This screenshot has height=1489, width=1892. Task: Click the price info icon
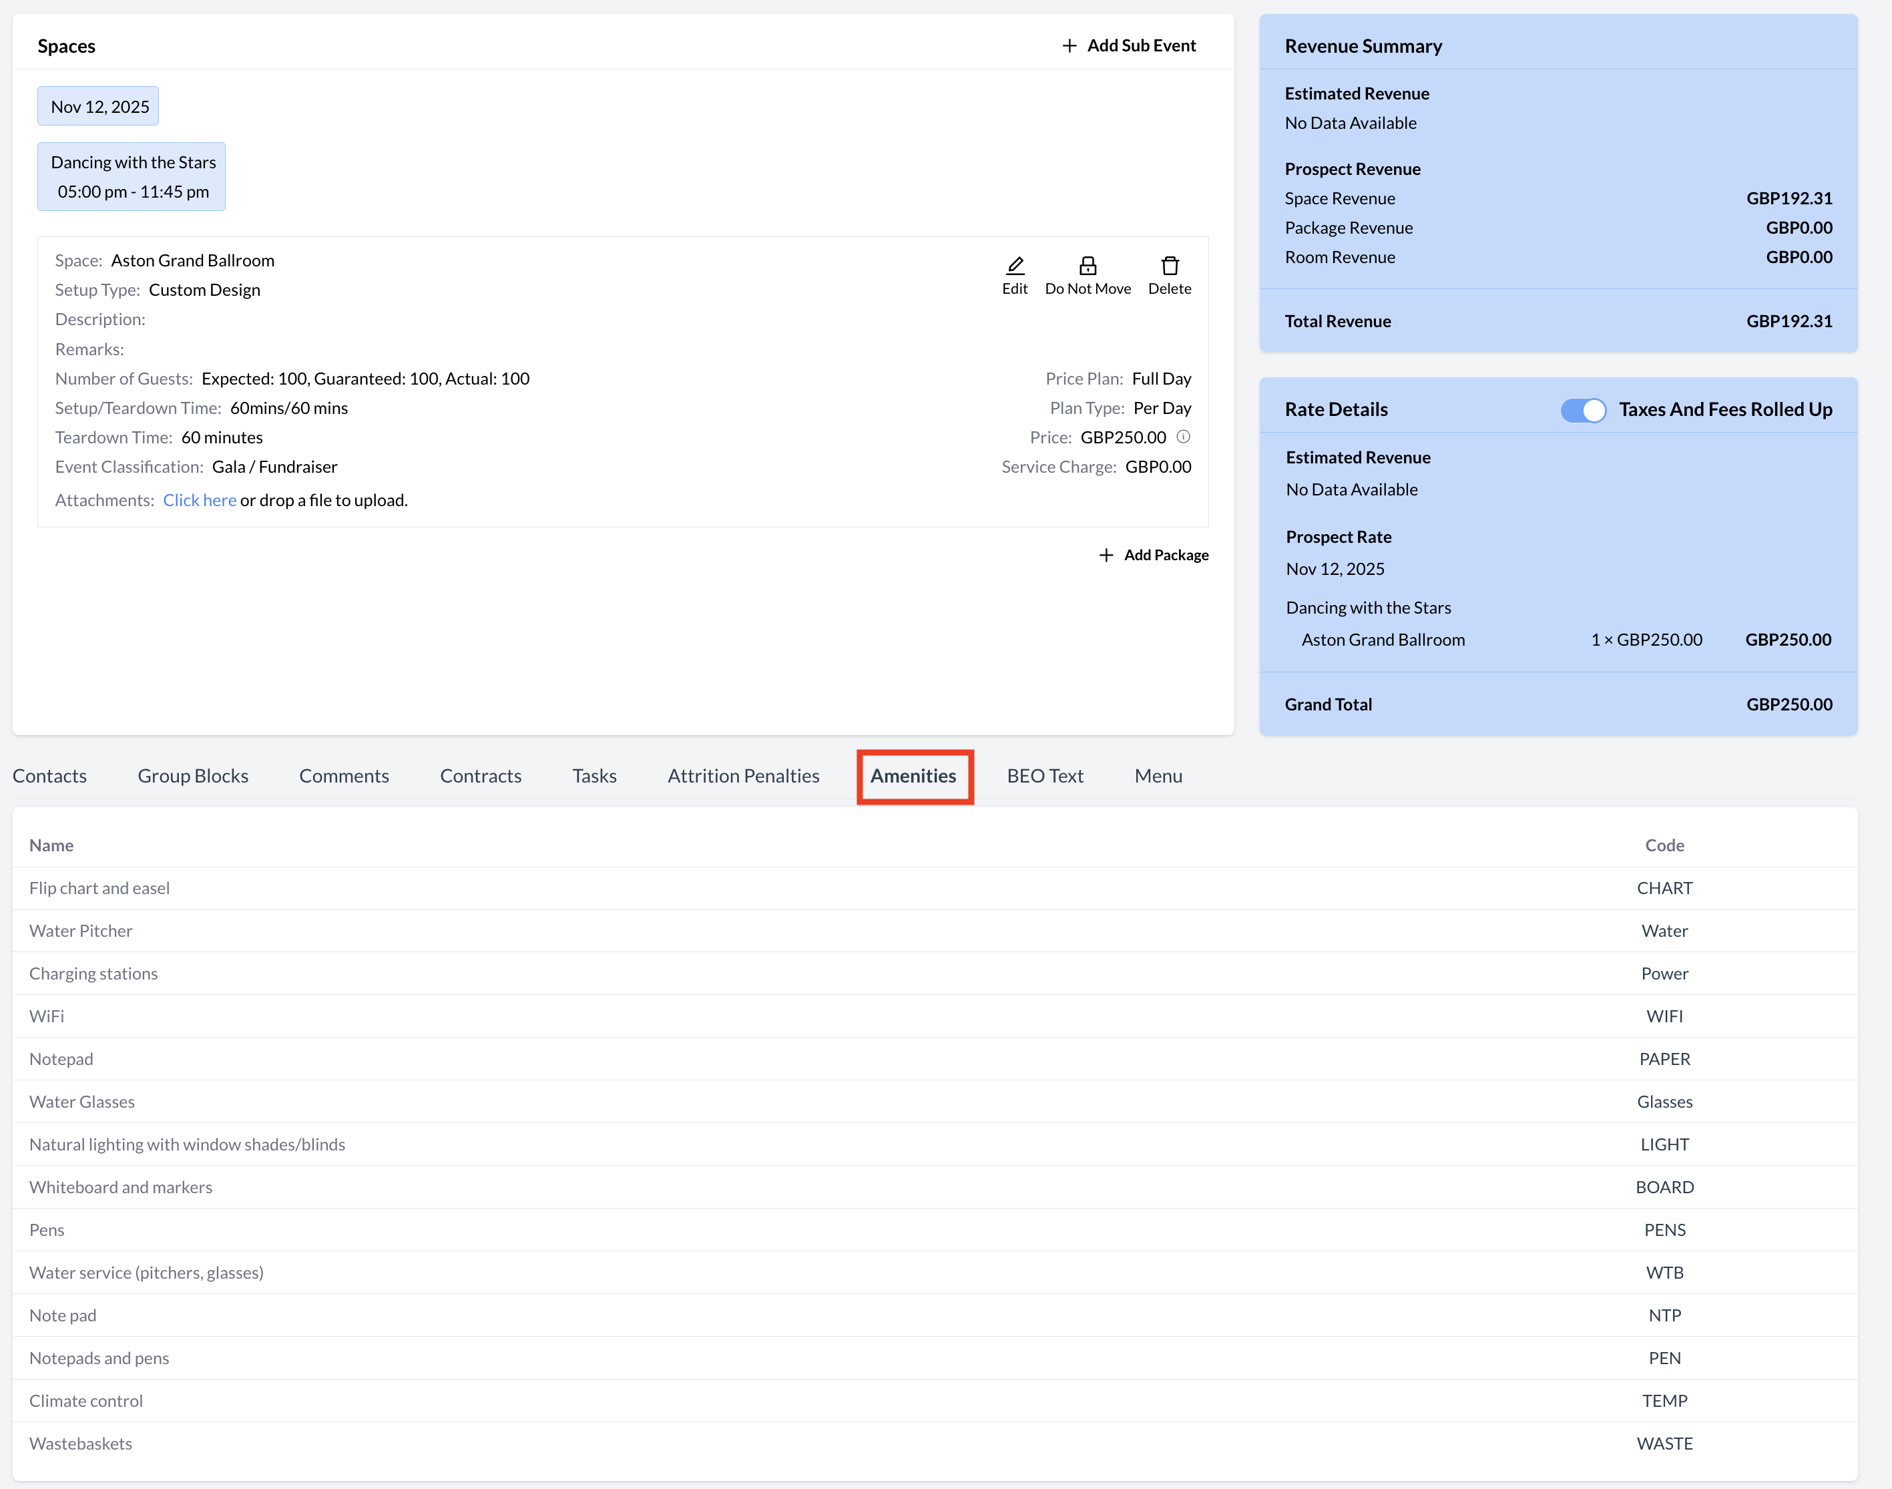(x=1182, y=436)
